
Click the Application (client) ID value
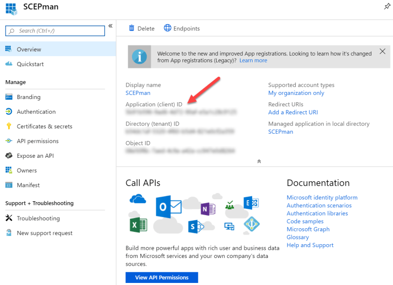[x=181, y=112]
